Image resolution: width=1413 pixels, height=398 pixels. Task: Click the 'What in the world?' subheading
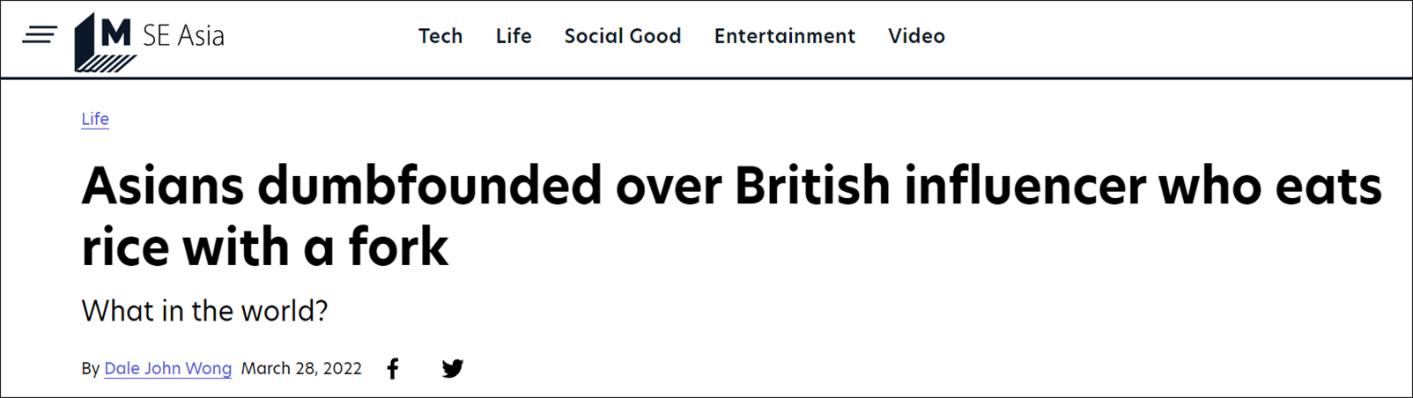coord(204,311)
